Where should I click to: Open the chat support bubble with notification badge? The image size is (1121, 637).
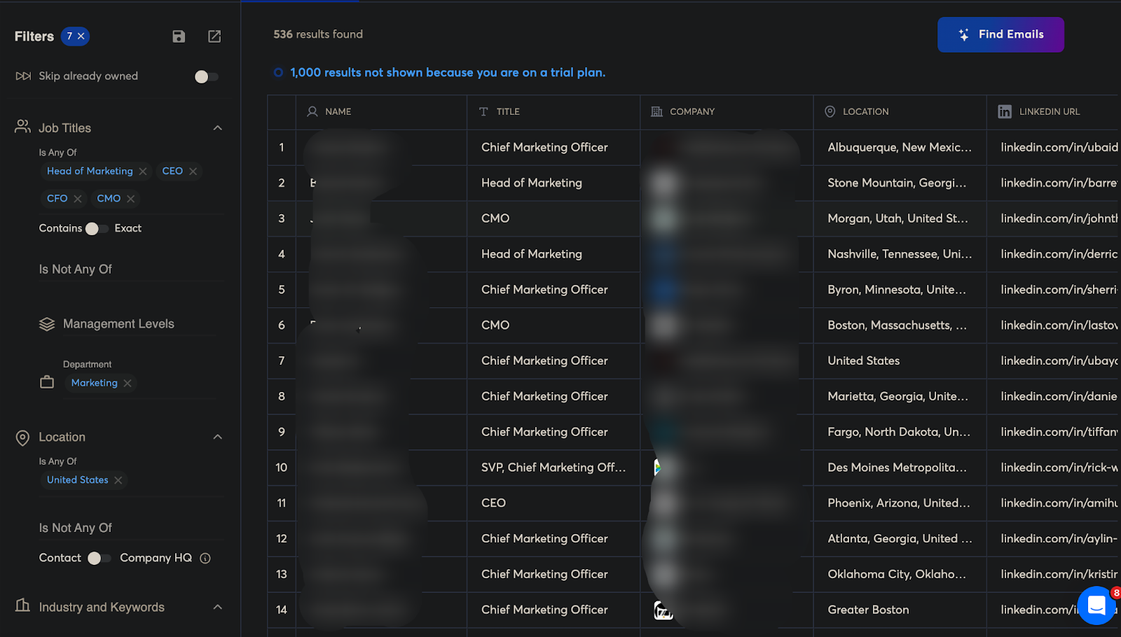pyautogui.click(x=1096, y=606)
